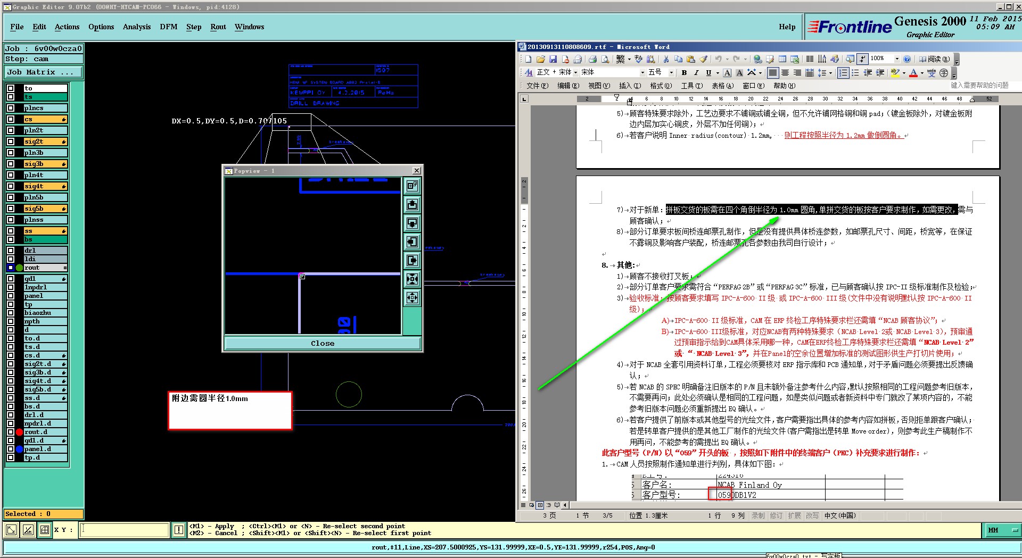This screenshot has height=558, width=1022.
Task: Click the Popview pan down icon
Action: coord(412,223)
